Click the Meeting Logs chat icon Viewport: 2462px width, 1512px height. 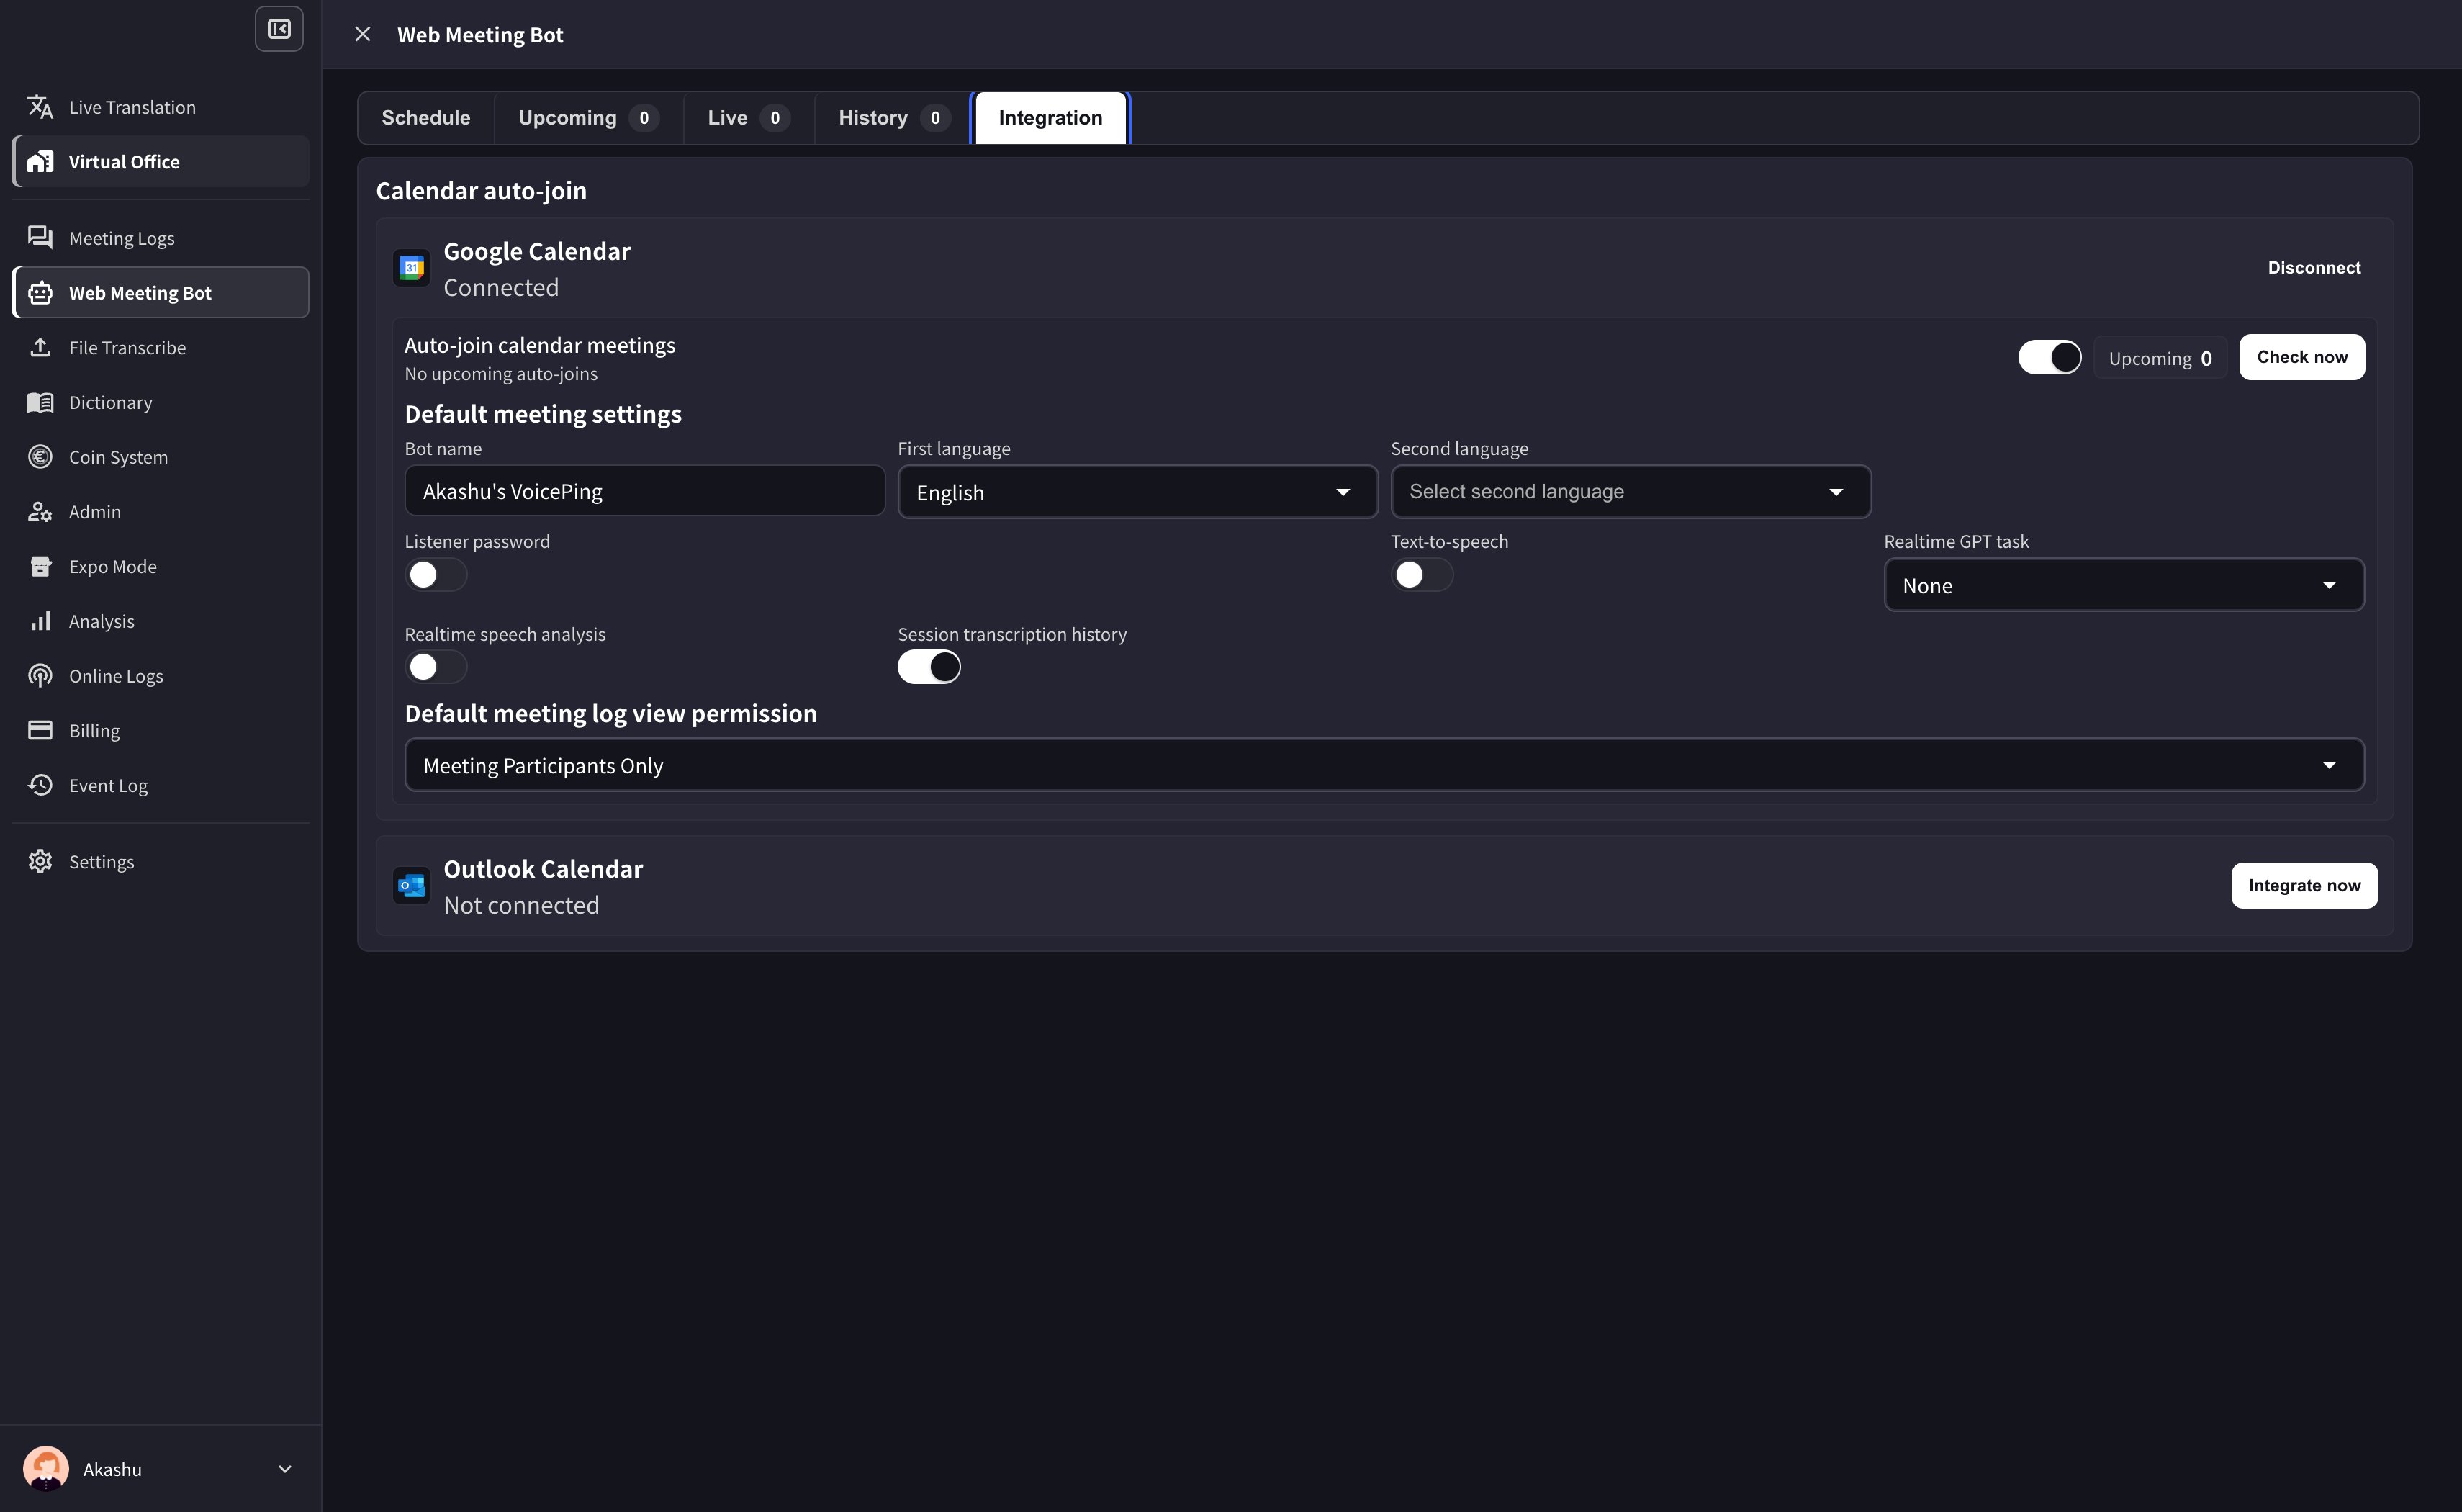(40, 237)
